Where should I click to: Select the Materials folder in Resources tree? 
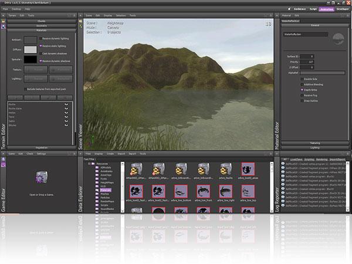[x=106, y=190]
